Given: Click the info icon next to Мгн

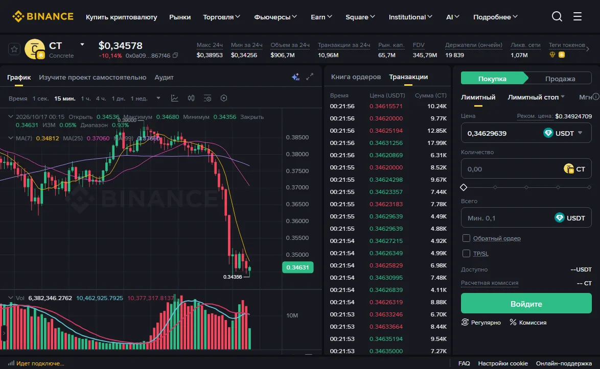Looking at the screenshot, I should coord(596,96).
